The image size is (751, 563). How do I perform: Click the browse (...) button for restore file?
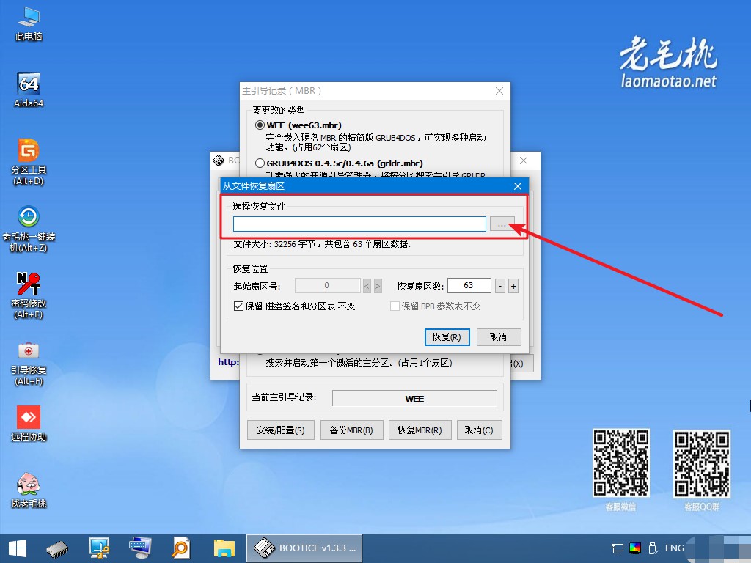click(x=502, y=224)
